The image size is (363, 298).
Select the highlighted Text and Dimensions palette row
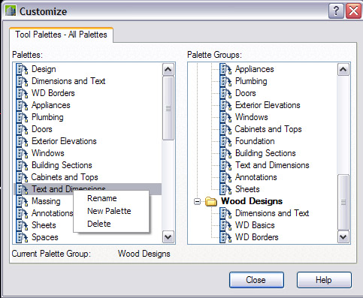[88, 189]
